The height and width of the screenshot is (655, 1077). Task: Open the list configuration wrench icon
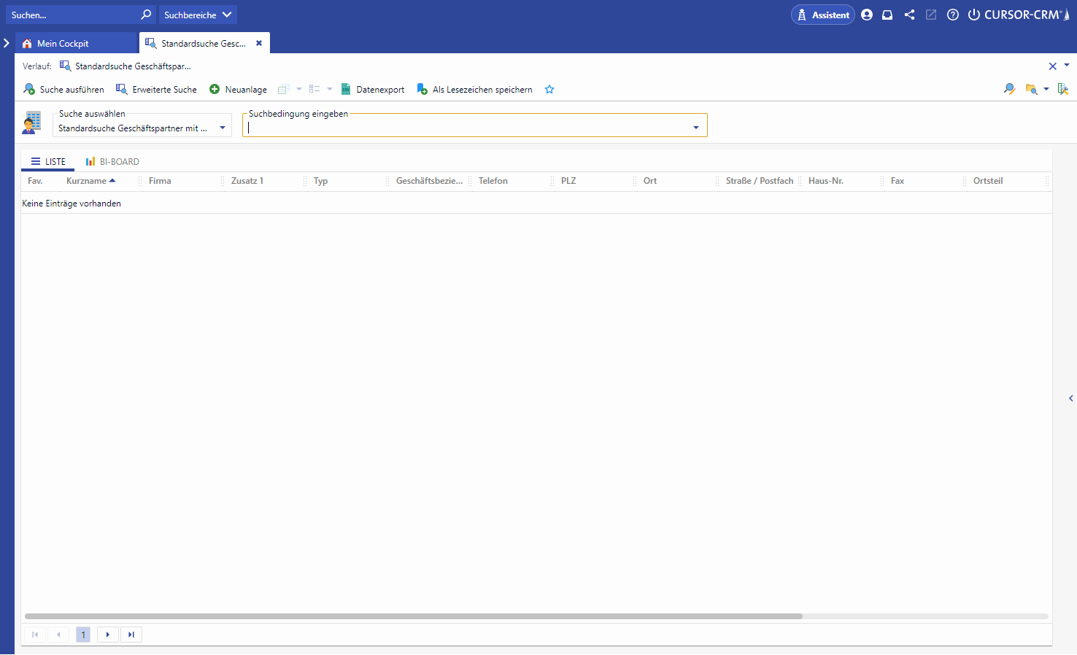(x=1063, y=88)
